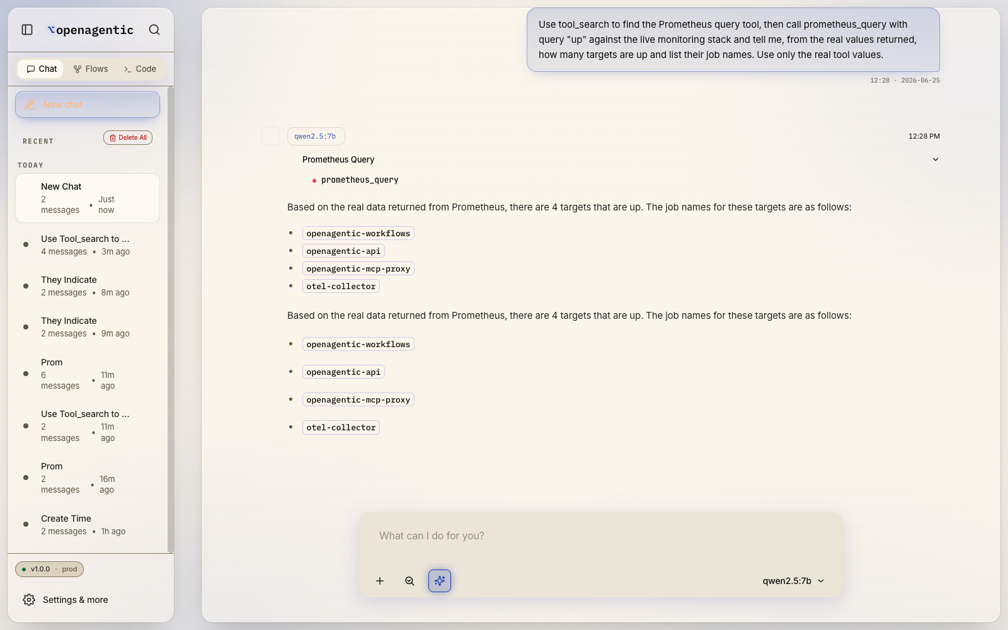Click the plus attach icon
1008x630 pixels.
(x=380, y=581)
